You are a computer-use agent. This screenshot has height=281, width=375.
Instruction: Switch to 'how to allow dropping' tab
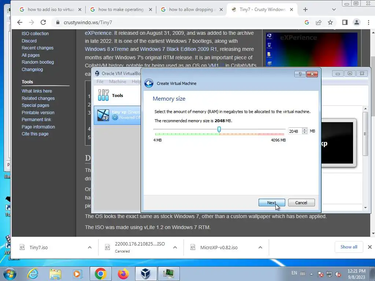pyautogui.click(x=192, y=10)
